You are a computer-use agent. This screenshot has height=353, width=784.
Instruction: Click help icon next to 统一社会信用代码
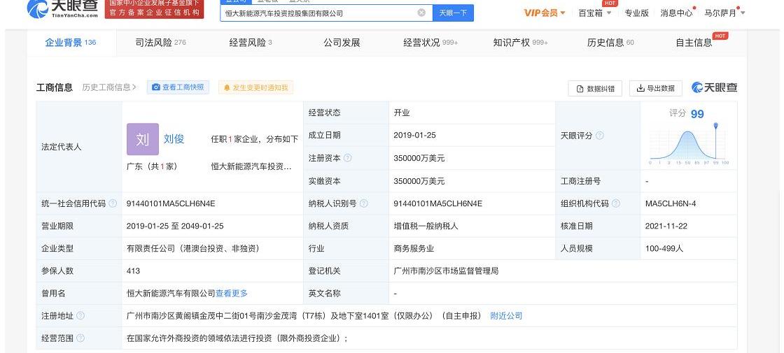click(x=113, y=203)
